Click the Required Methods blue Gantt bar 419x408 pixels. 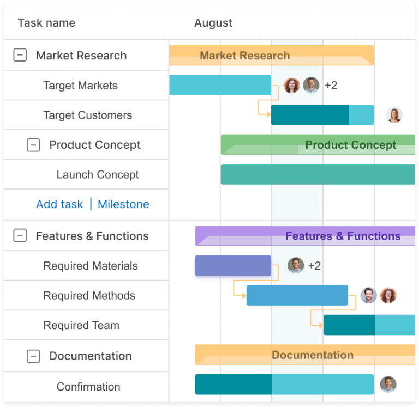point(297,295)
